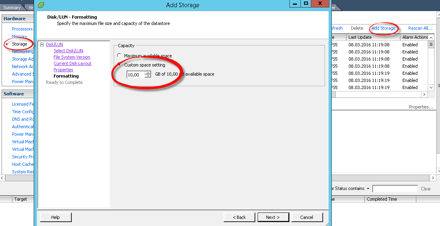Click Next to continue wizard

tap(273, 217)
